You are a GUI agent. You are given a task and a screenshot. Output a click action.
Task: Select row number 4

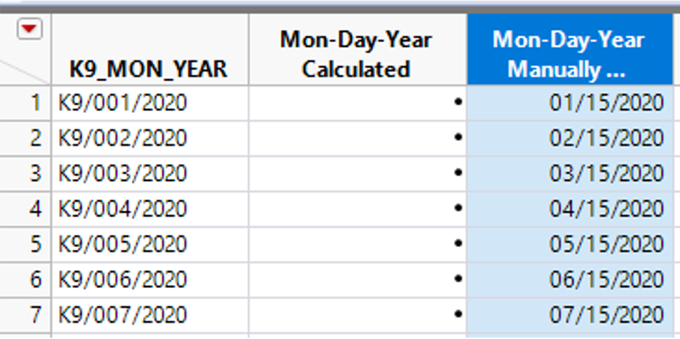(26, 209)
